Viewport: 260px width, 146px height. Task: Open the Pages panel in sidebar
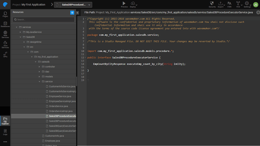point(5,14)
